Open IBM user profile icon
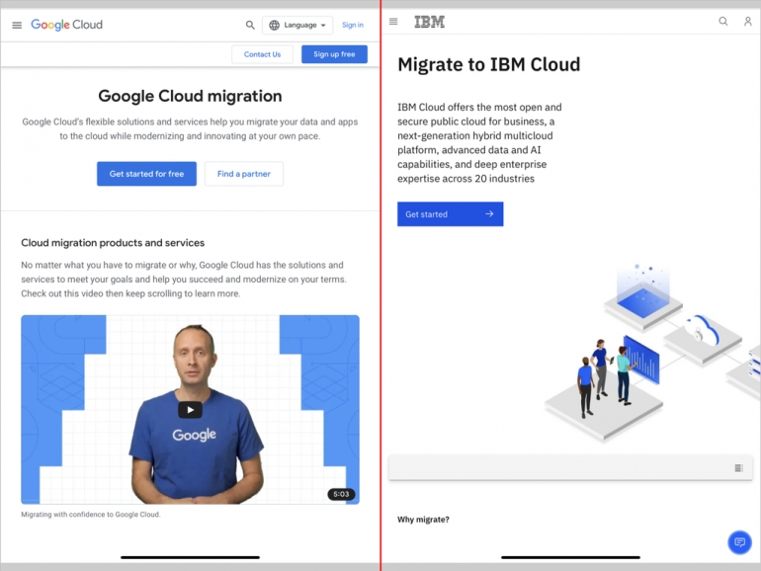This screenshot has width=761, height=571. coord(748,22)
